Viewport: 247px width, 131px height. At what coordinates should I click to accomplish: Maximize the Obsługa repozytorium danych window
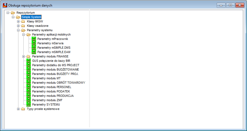[x=230, y=5]
